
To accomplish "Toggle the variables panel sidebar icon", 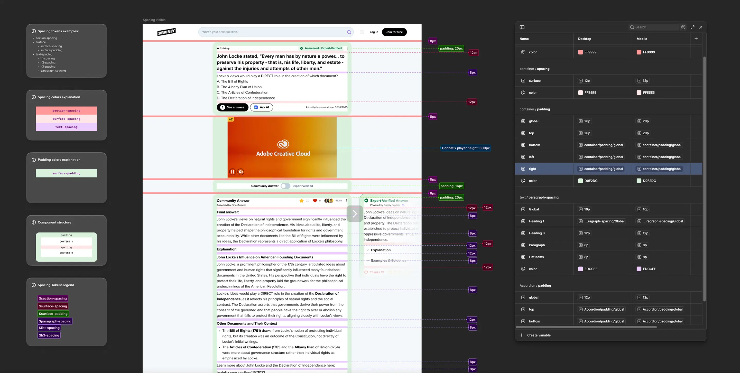I will click(x=522, y=27).
